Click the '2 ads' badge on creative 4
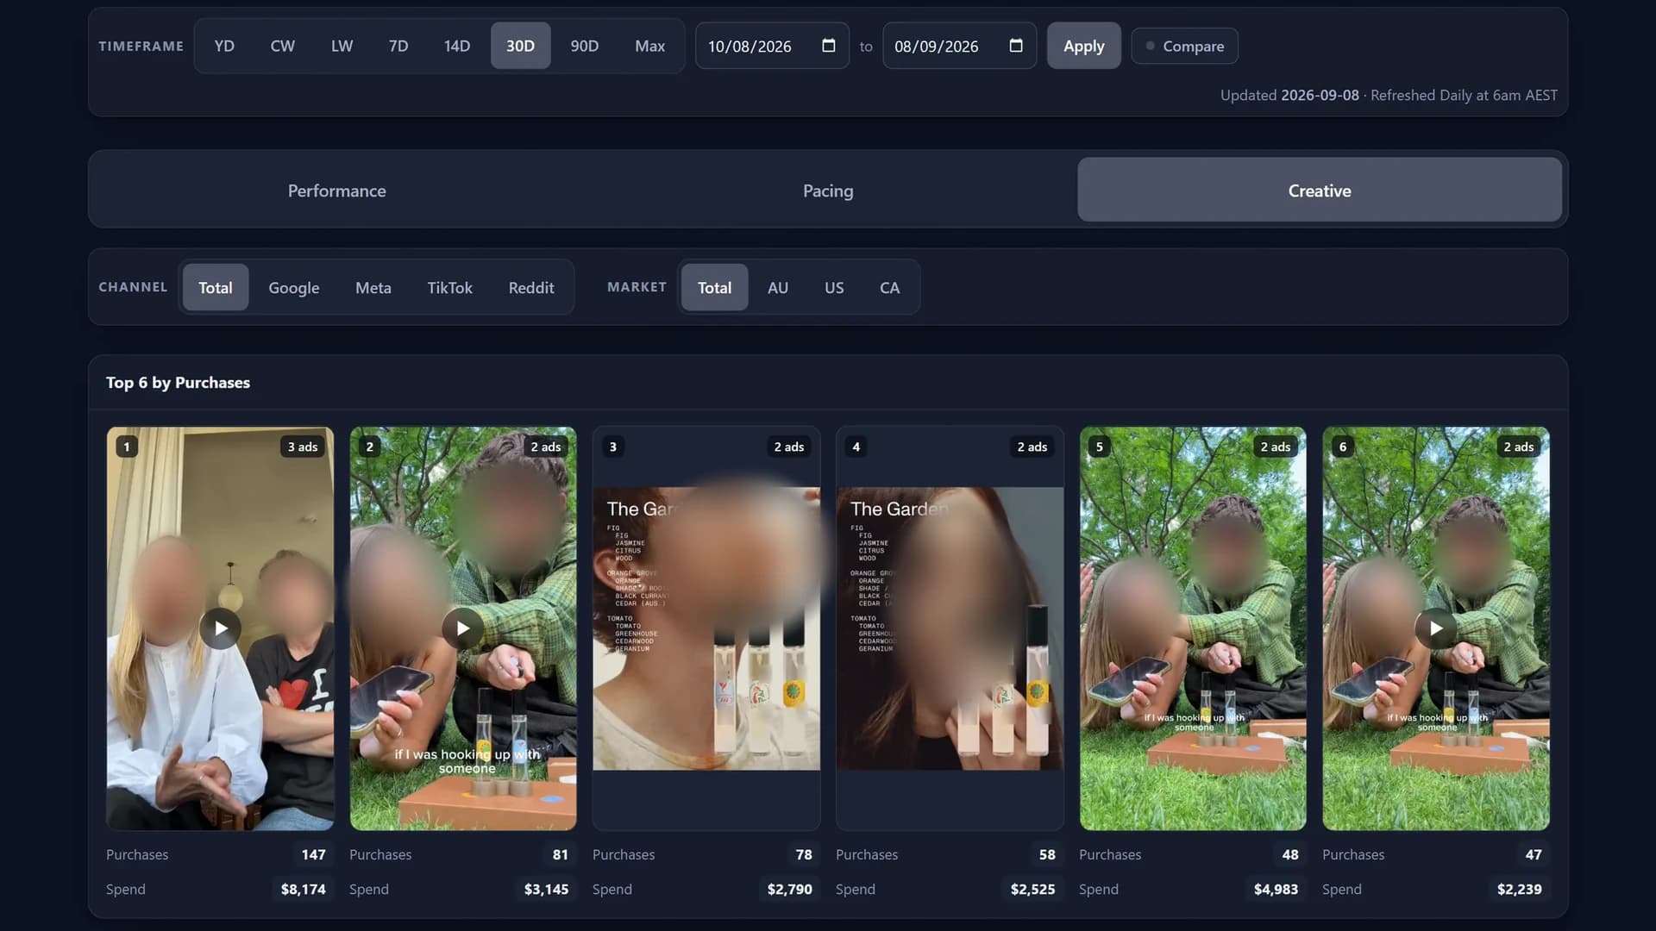The image size is (1656, 931). (1032, 447)
